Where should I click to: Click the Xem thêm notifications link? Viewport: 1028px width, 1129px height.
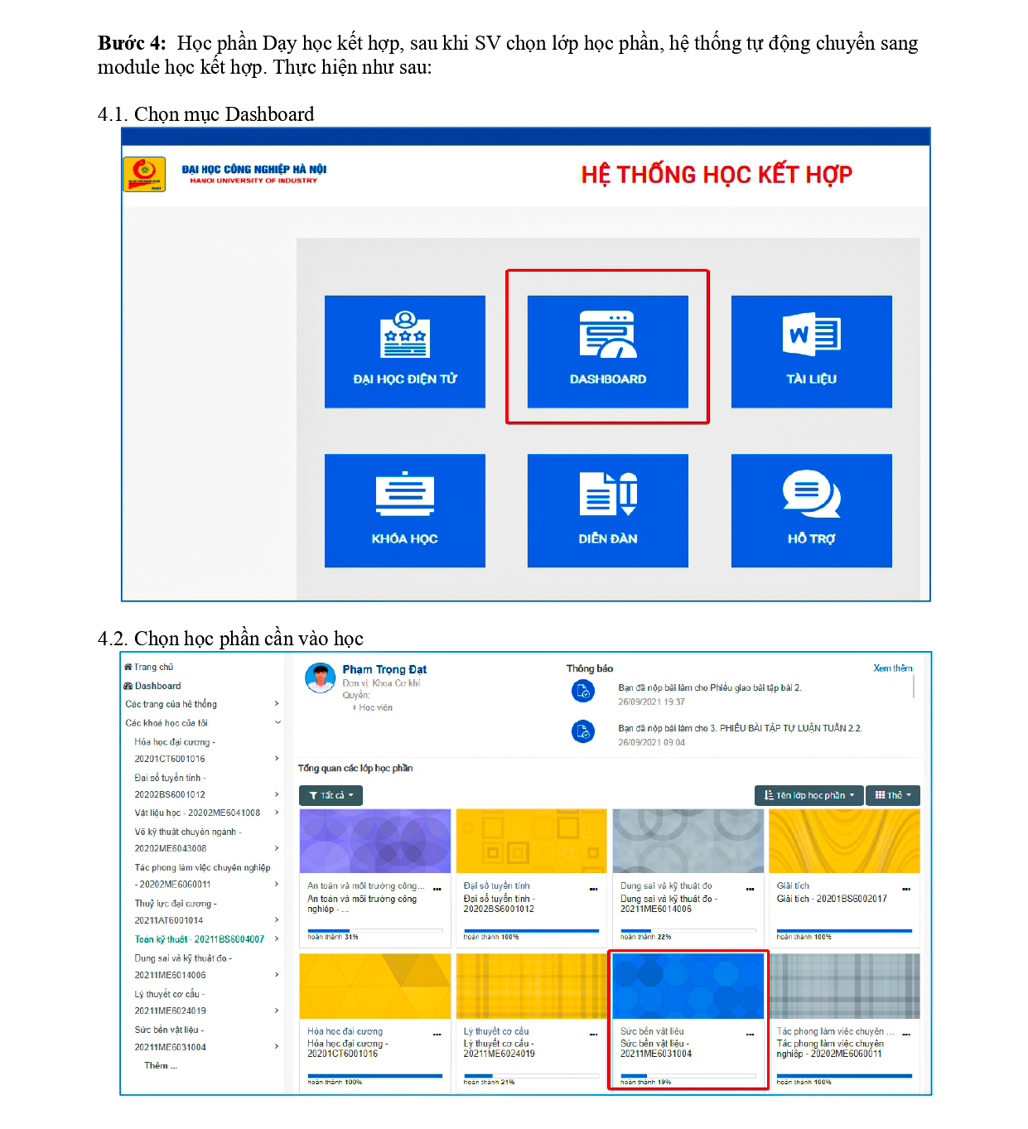click(892, 668)
